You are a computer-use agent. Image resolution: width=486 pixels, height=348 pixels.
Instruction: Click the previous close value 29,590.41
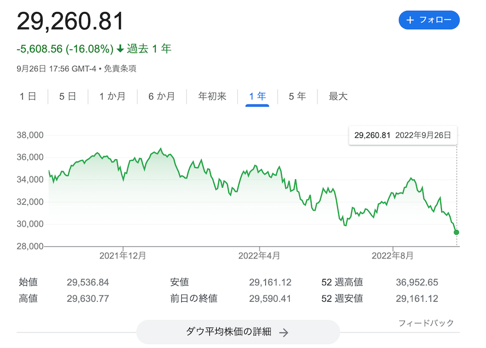270,299
